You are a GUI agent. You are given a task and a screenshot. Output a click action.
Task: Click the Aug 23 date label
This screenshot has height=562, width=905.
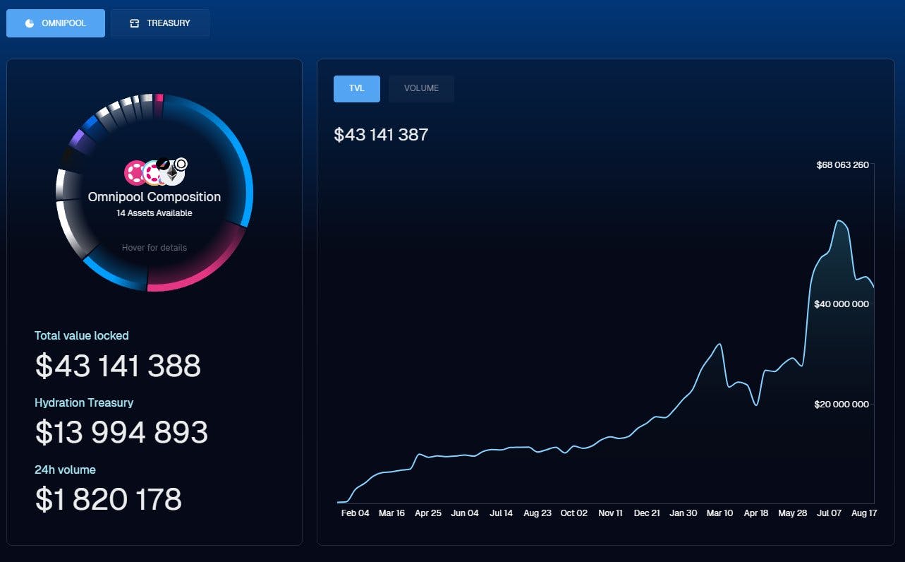pyautogui.click(x=537, y=513)
